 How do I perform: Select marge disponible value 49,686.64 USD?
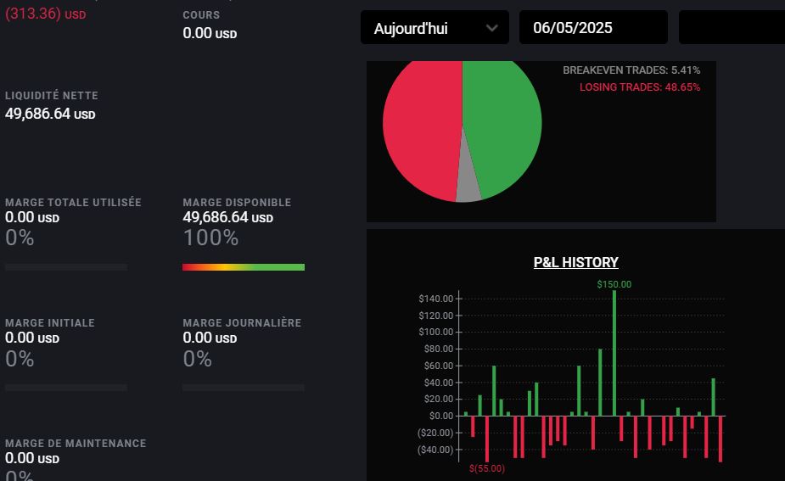pos(227,217)
